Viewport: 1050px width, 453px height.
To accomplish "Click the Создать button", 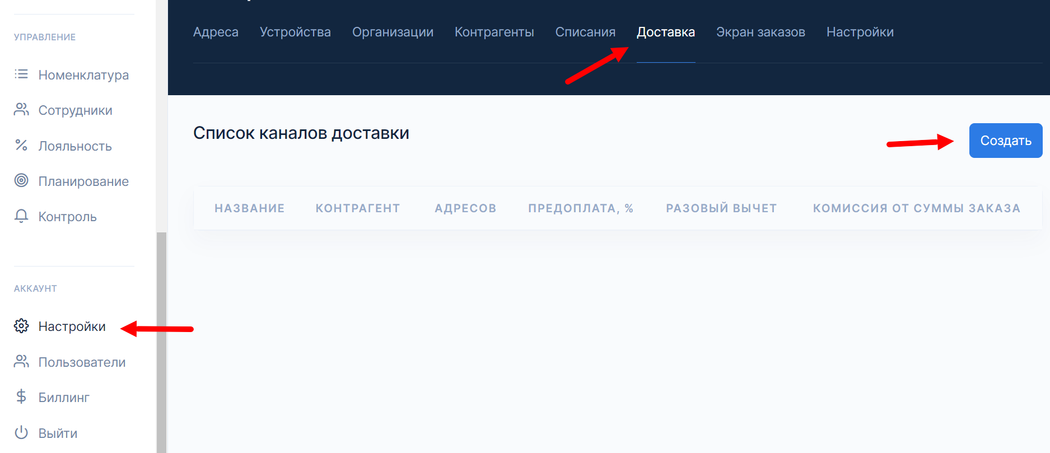I will (1006, 141).
